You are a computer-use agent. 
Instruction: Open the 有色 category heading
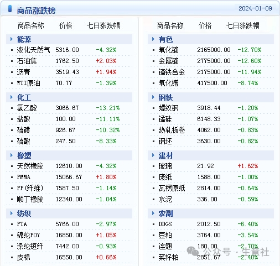coord(165,39)
